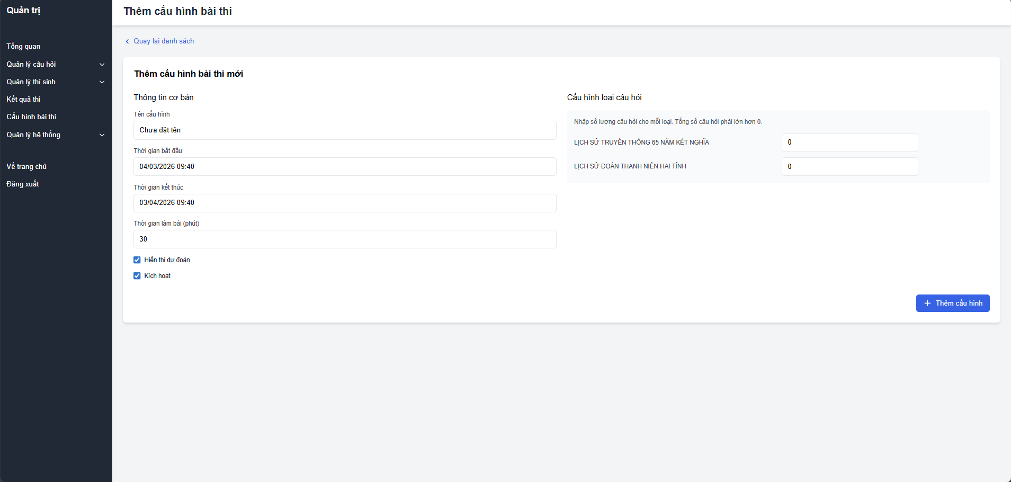Uncheck the Kích hoạt checkbox

pos(137,276)
